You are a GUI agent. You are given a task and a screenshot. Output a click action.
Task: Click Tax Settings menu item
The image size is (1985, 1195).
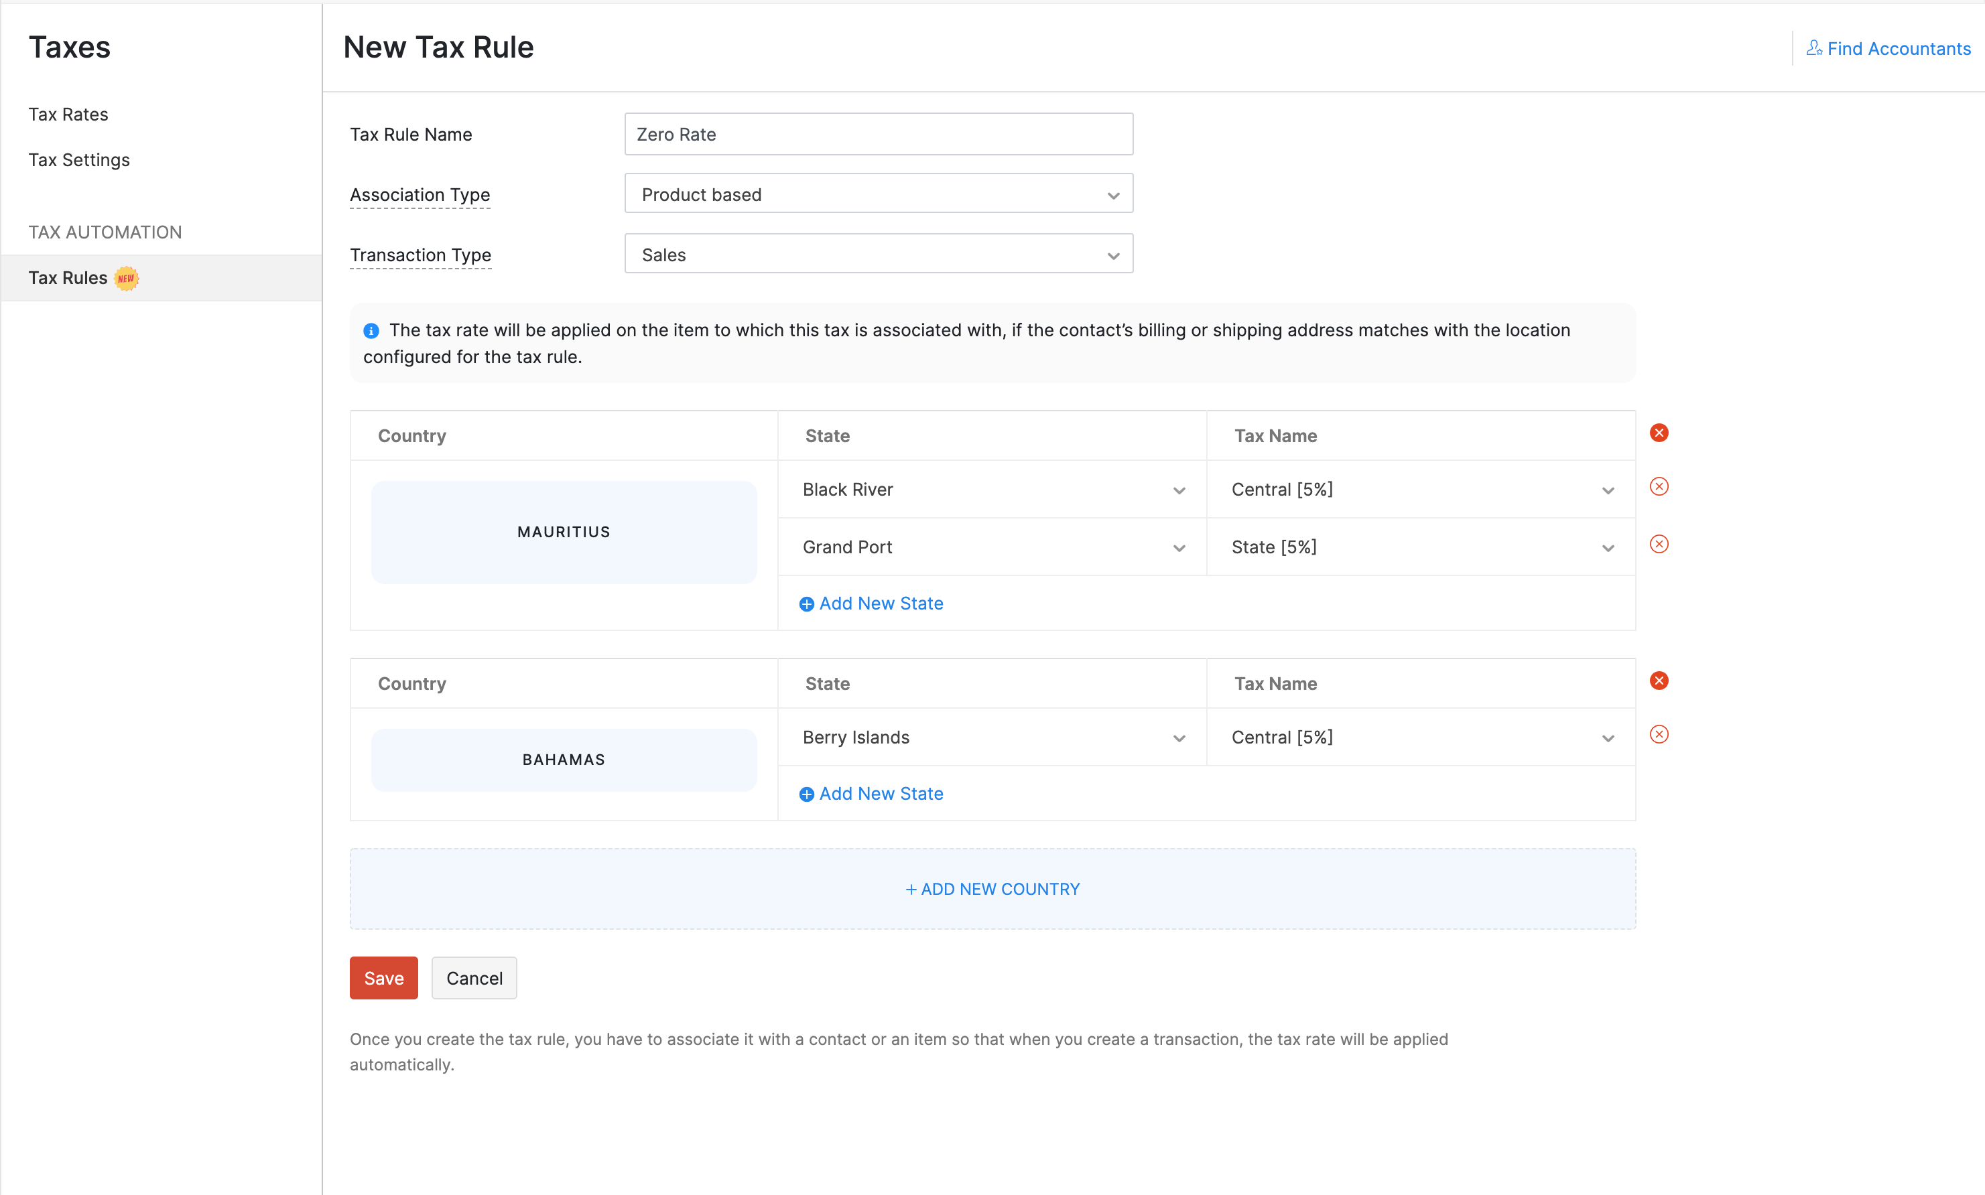(x=78, y=159)
